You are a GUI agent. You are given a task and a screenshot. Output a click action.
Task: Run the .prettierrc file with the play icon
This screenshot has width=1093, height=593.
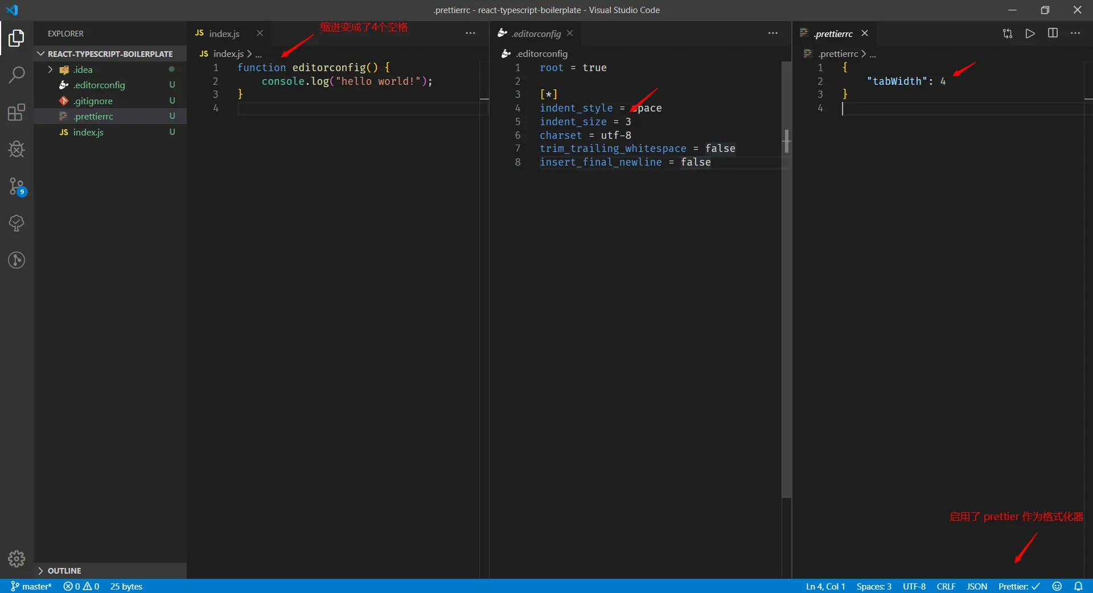pos(1030,34)
